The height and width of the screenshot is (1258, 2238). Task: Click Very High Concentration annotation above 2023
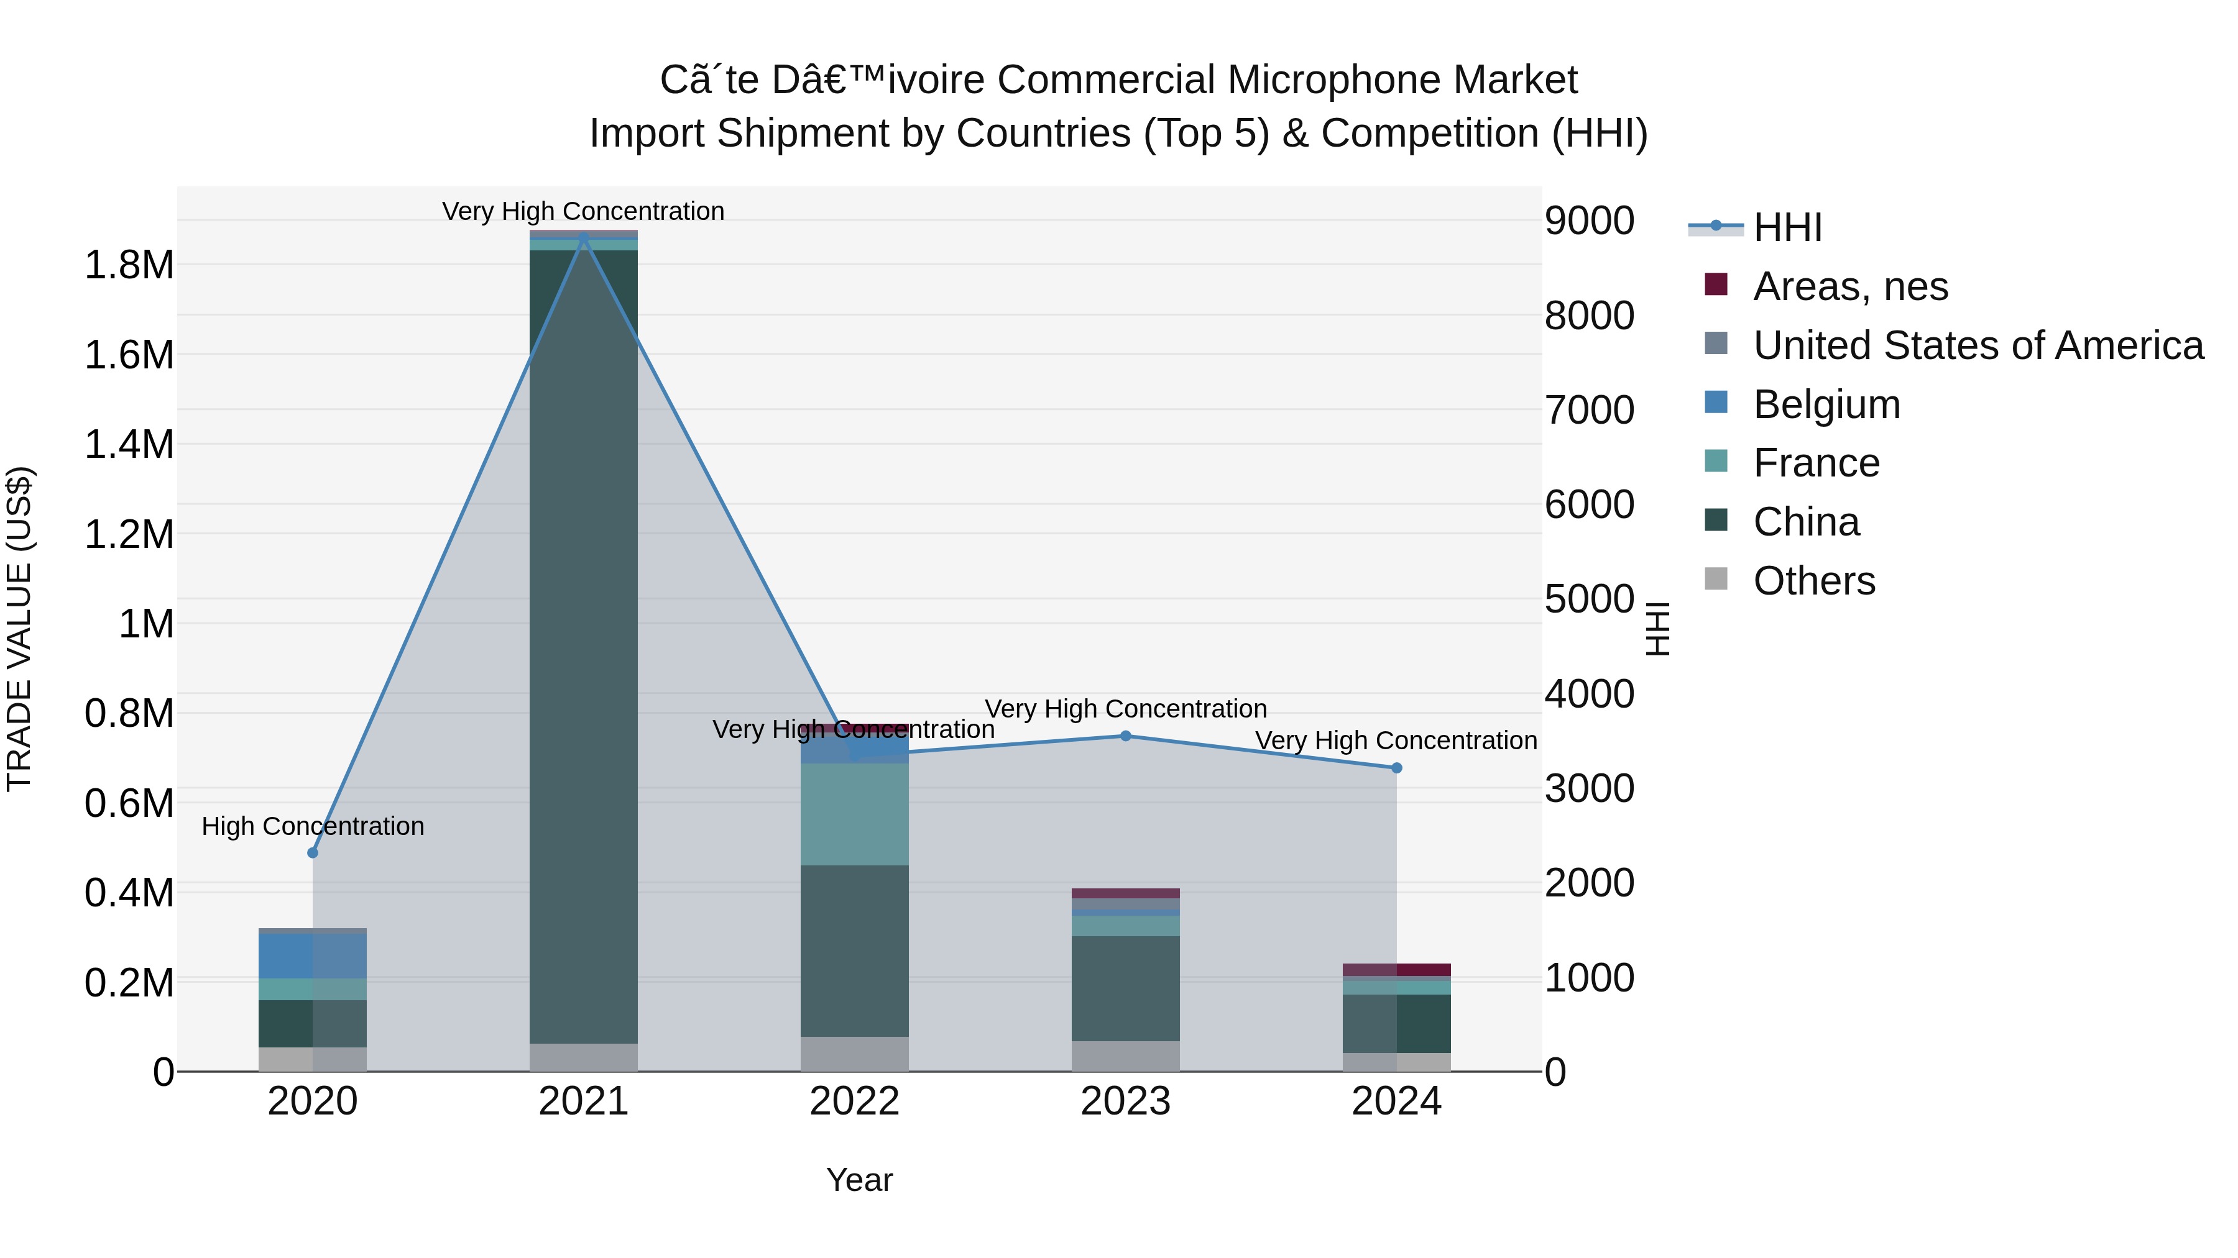1126,709
